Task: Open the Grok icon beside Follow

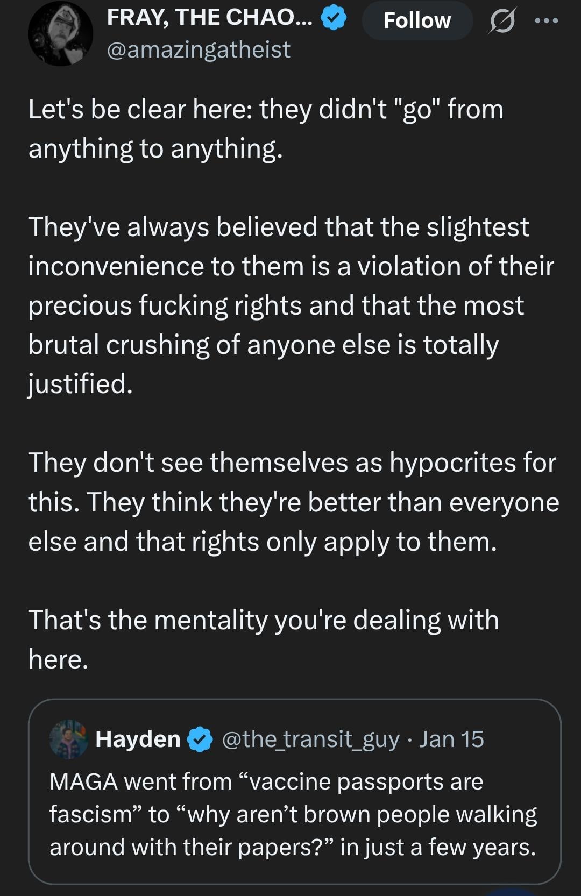Action: [x=502, y=21]
